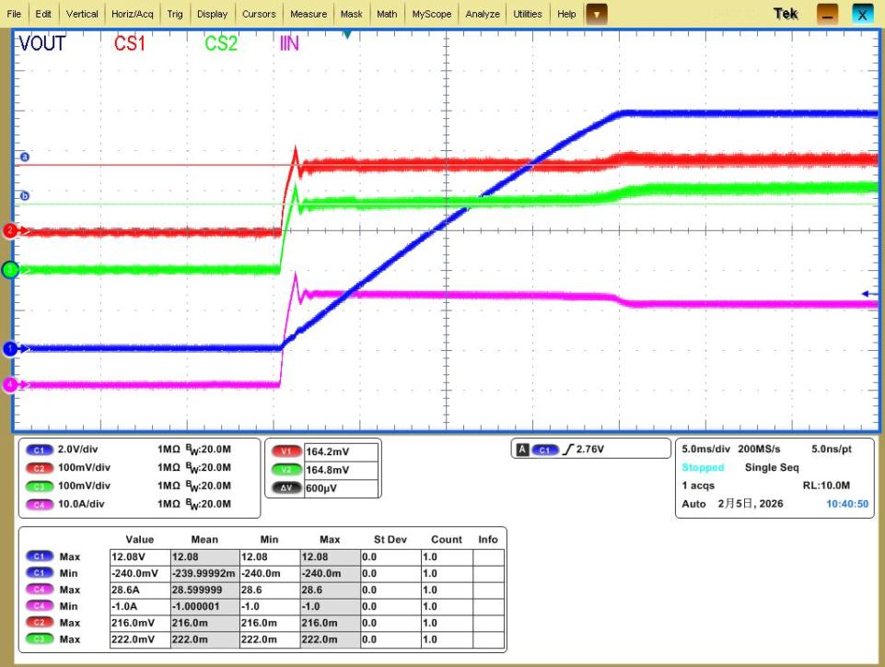Click the ΔV cursor readout badge
This screenshot has height=667, width=885.
coord(286,487)
